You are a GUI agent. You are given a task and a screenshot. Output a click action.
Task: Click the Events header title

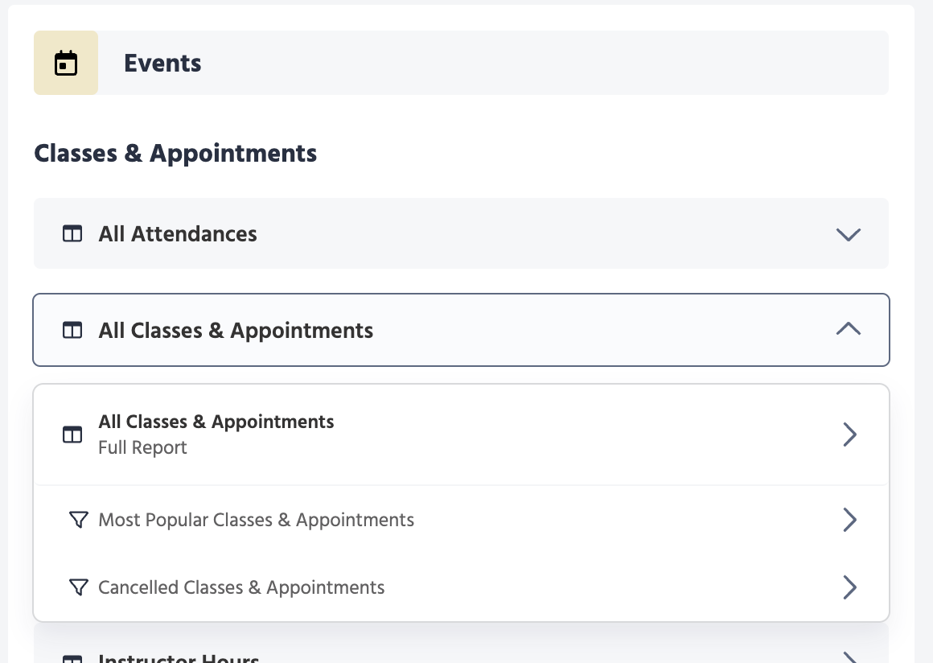[x=162, y=63]
